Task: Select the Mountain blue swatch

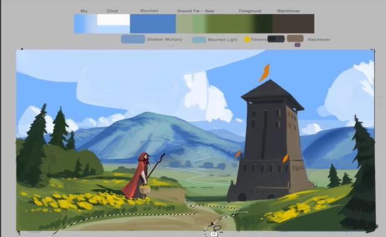Action: click(153, 24)
